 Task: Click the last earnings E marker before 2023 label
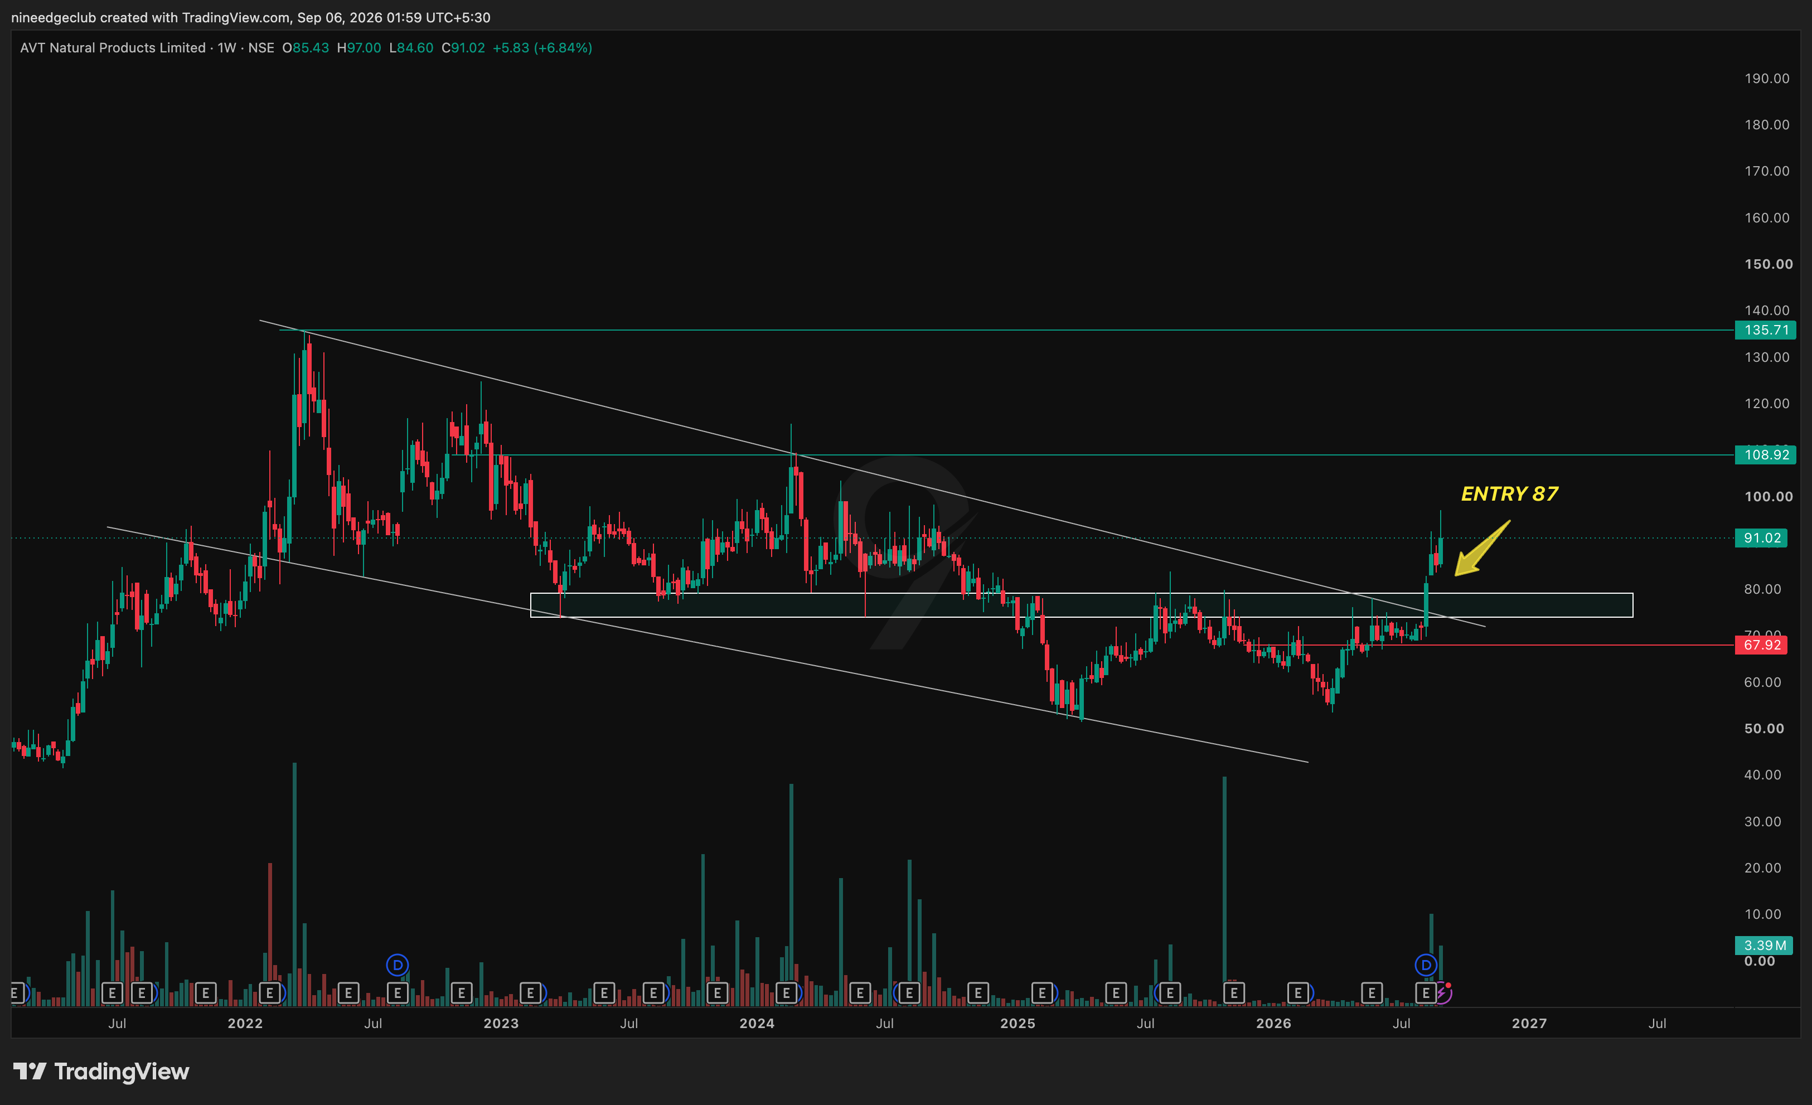(462, 993)
